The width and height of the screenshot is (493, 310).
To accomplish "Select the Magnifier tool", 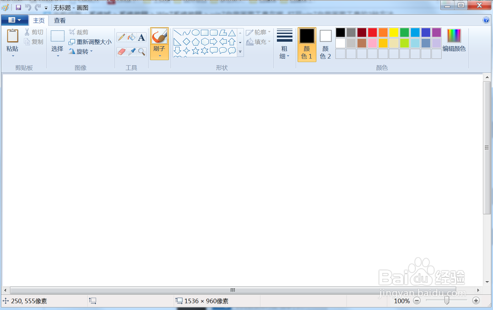I will click(141, 52).
